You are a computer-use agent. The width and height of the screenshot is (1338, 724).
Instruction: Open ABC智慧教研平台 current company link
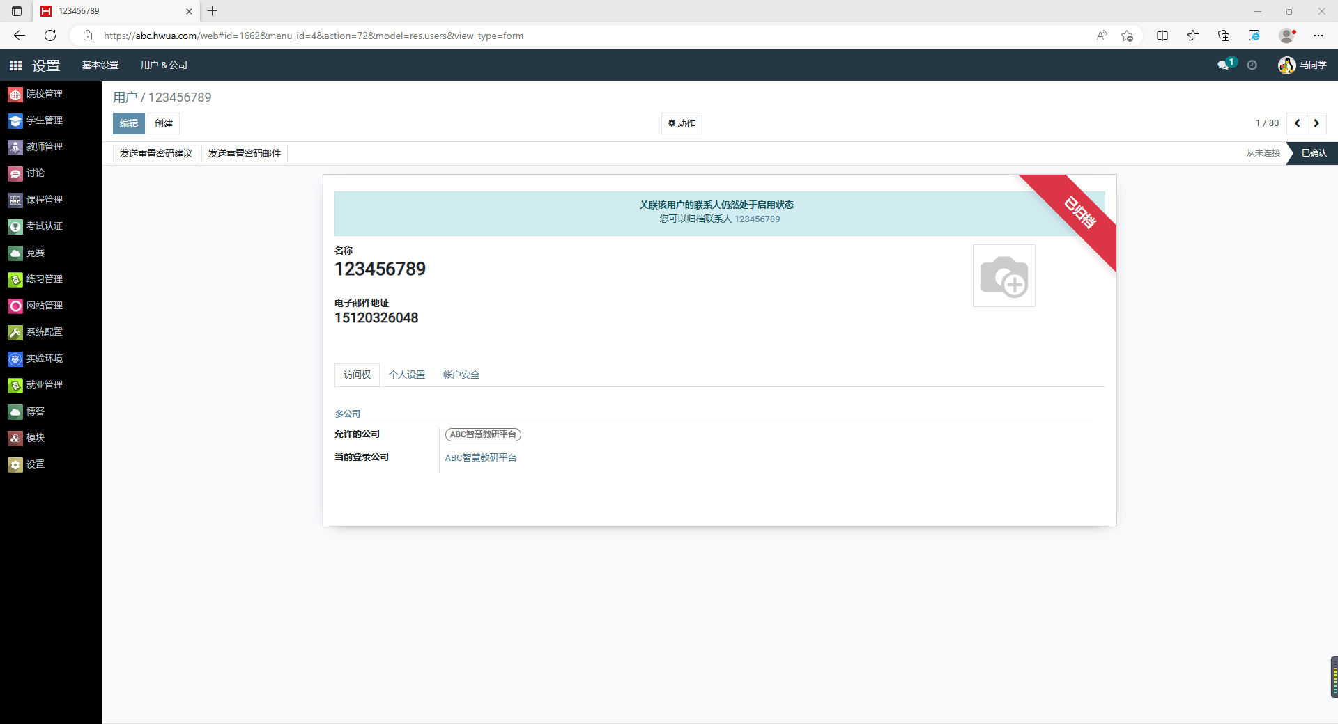481,457
